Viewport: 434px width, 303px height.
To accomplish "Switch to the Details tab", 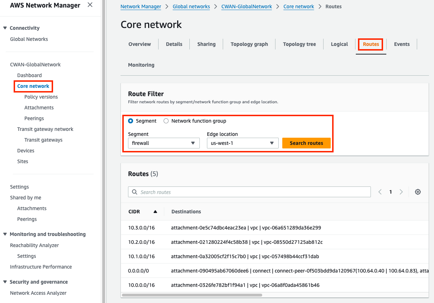I will 174,44.
